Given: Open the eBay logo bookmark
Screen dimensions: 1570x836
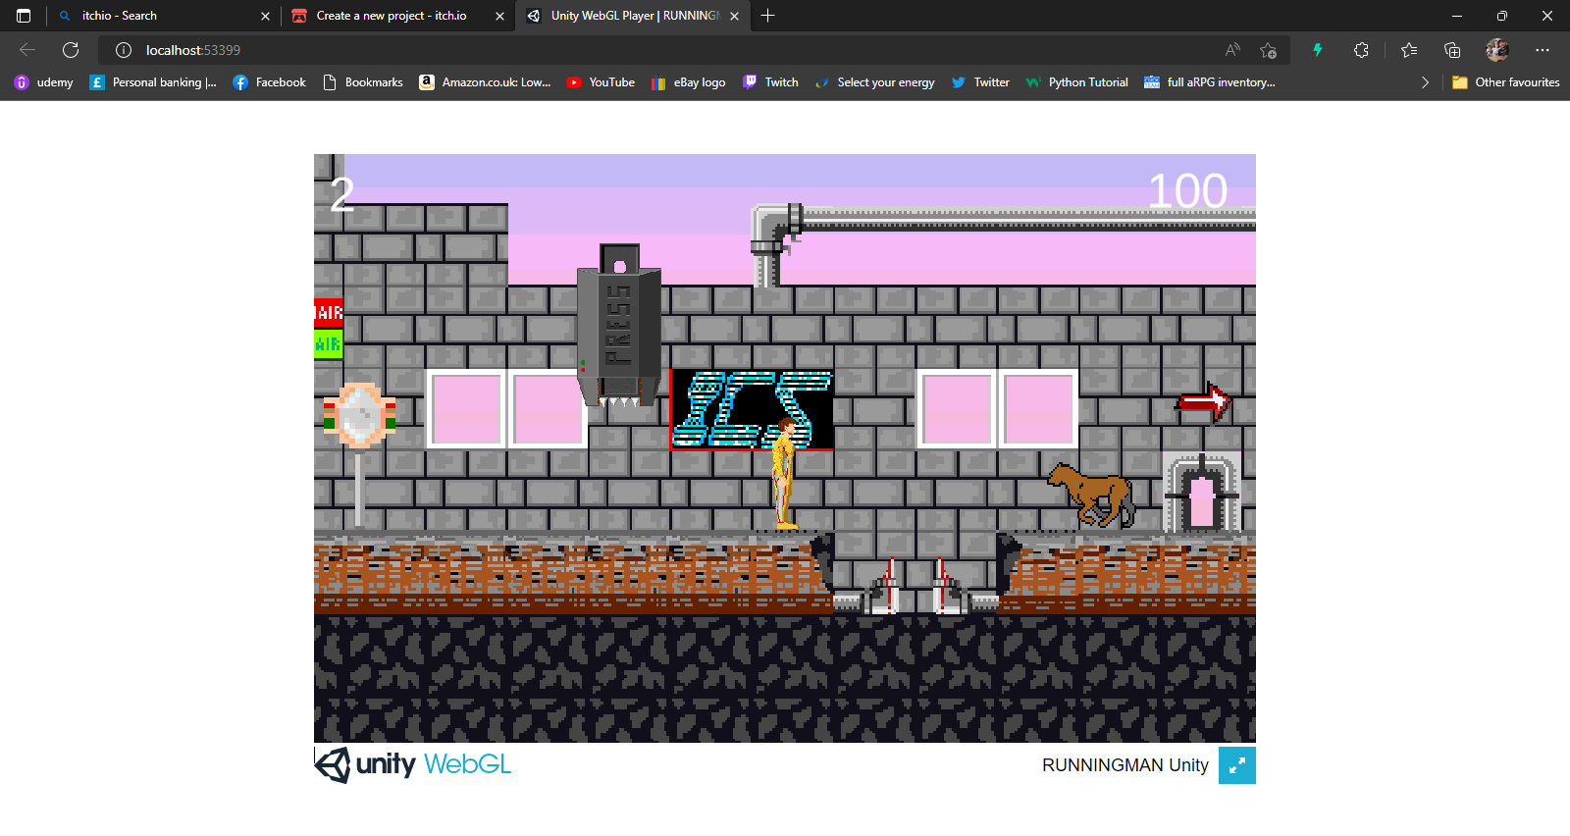Looking at the screenshot, I should pos(688,82).
